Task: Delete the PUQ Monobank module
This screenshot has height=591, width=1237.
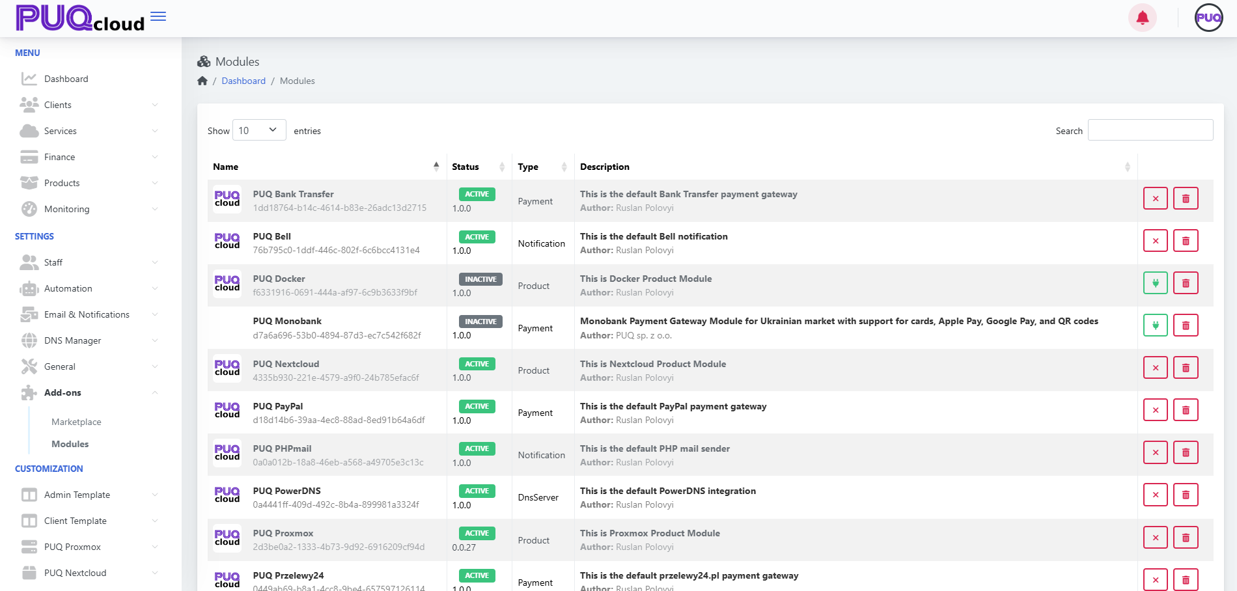Action: click(1186, 325)
